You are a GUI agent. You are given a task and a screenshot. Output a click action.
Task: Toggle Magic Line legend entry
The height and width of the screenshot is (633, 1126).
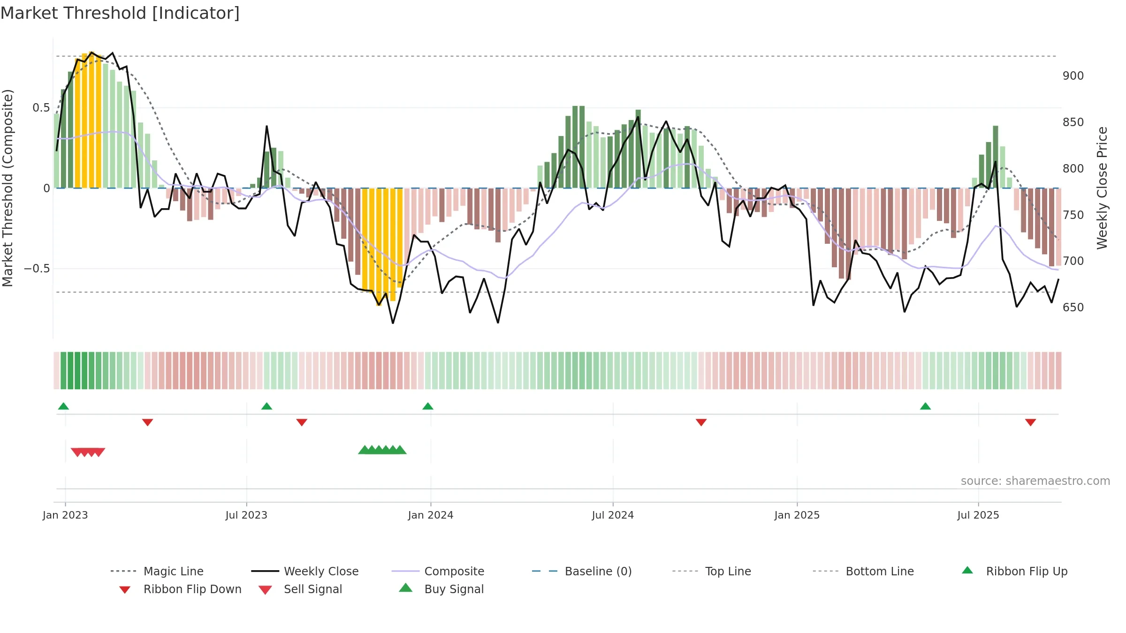coord(157,571)
